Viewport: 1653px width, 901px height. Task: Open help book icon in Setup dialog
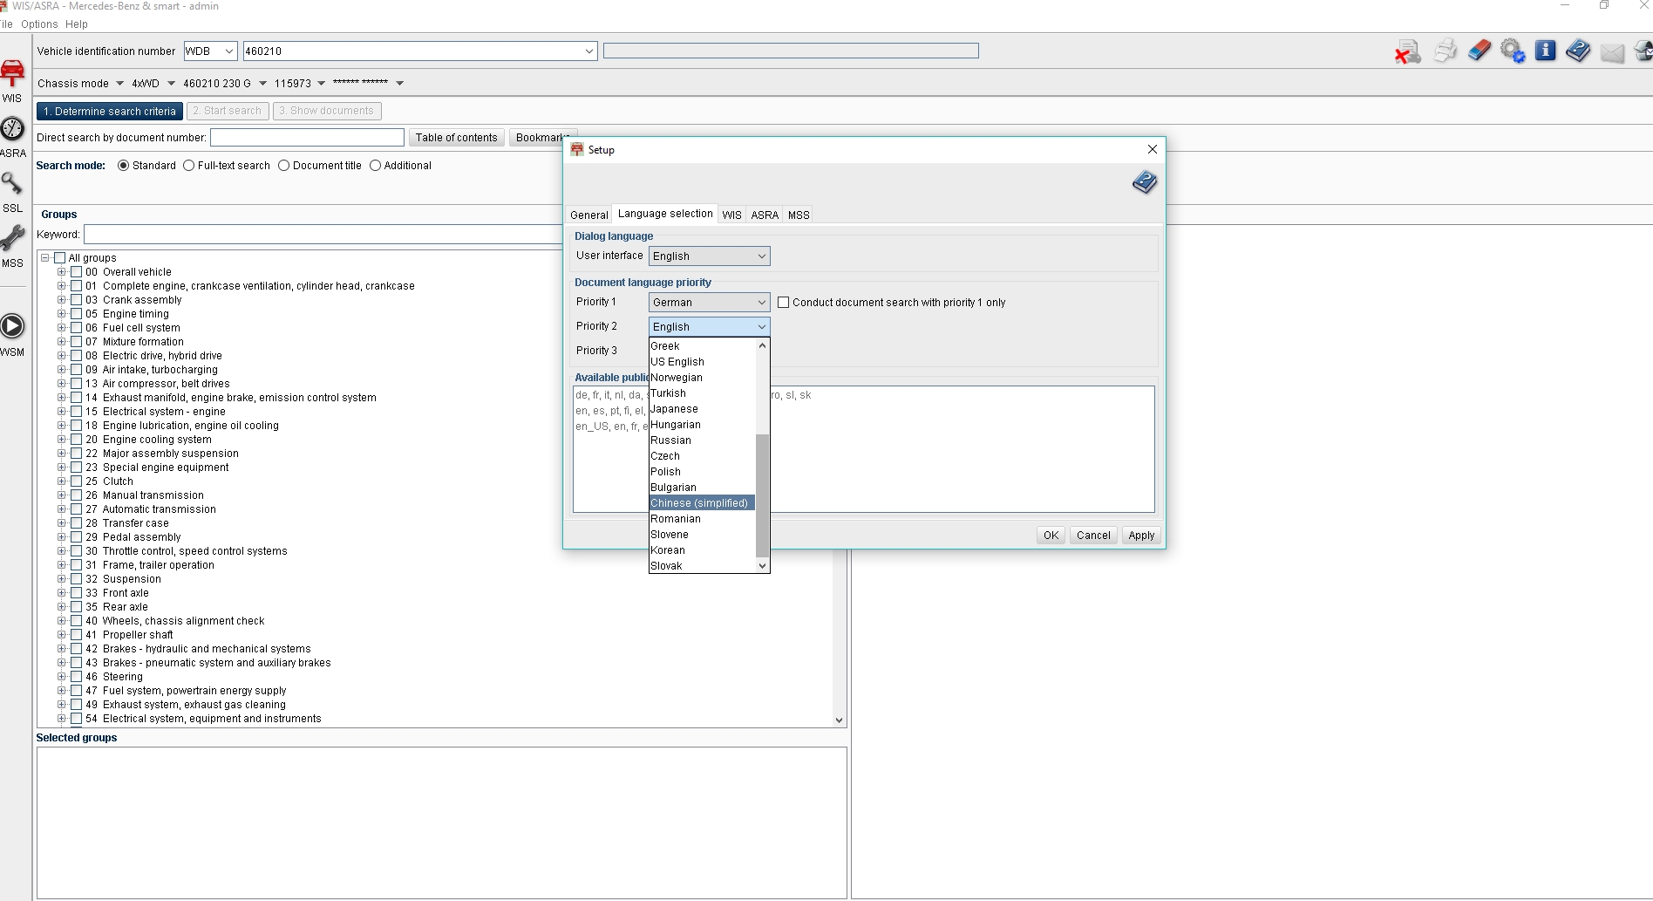1144,182
